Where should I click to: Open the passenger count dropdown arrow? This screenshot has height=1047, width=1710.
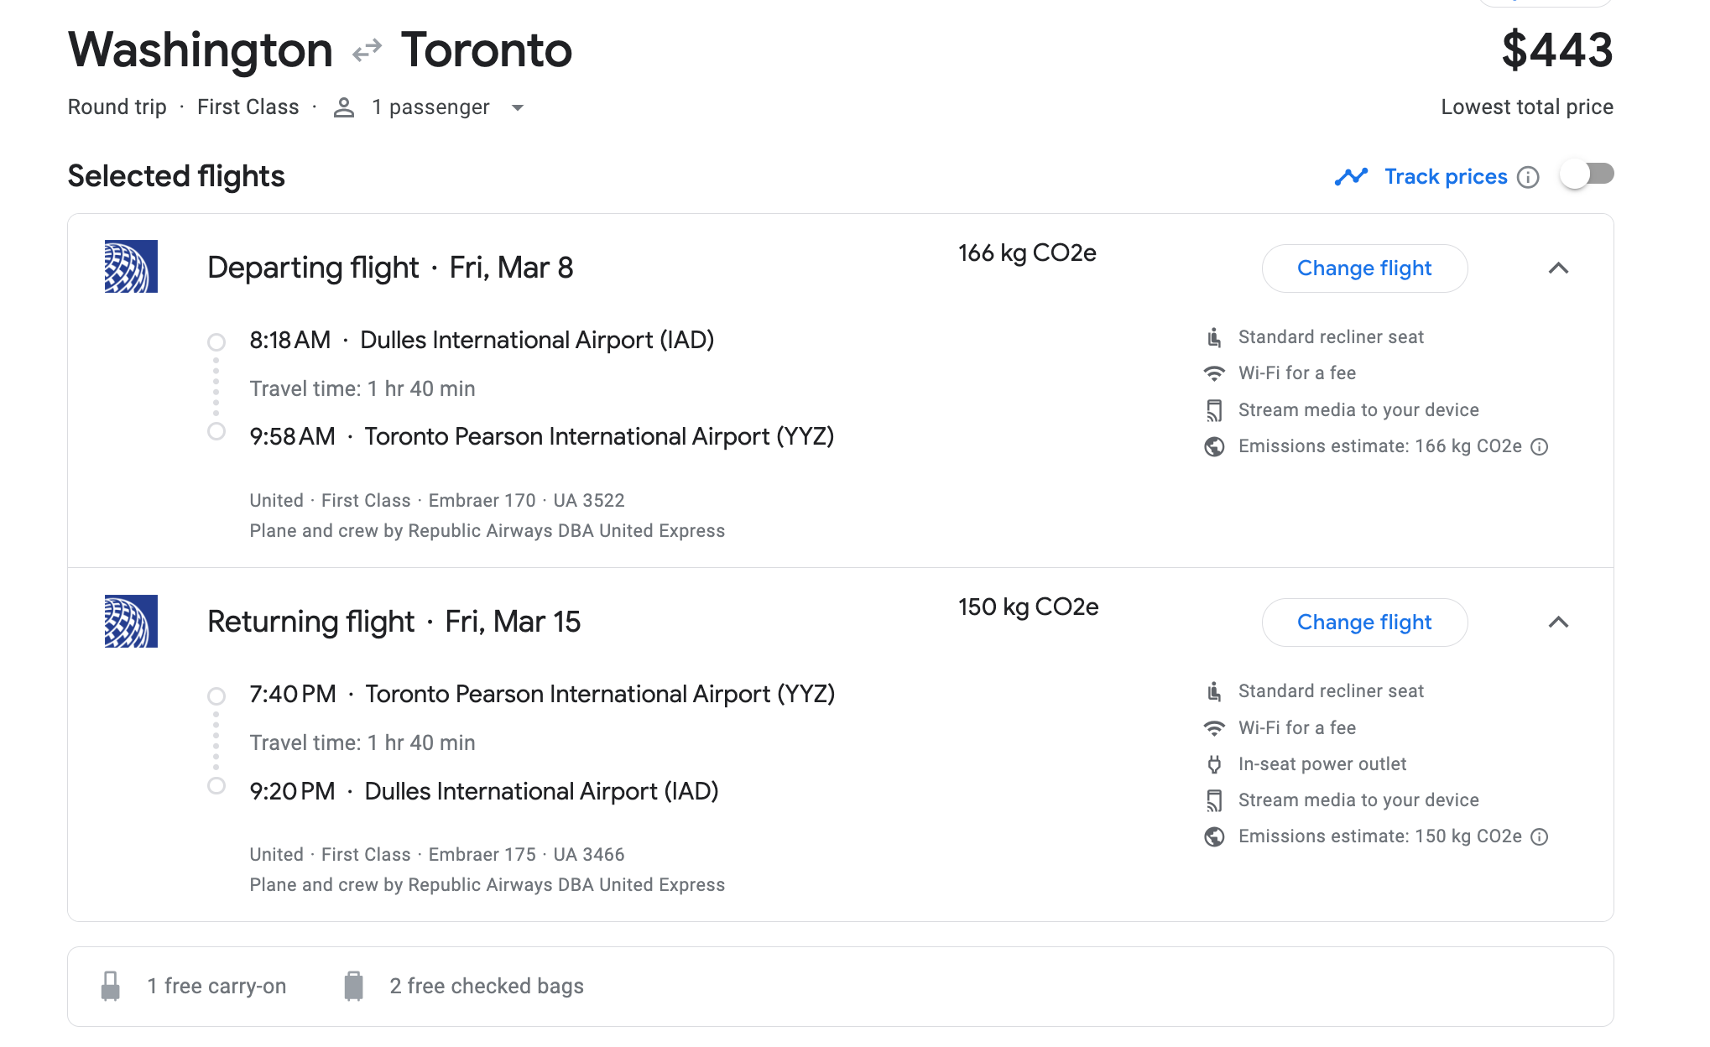(x=518, y=107)
